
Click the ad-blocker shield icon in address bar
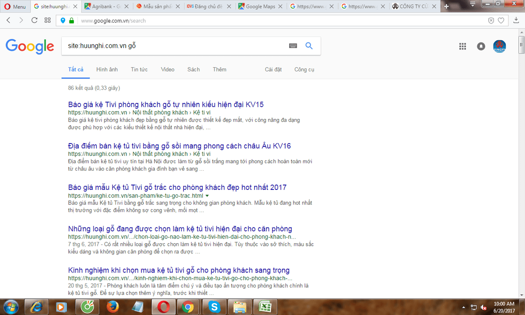pos(491,21)
